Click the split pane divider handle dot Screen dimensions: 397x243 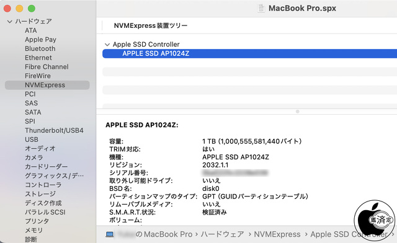click(x=298, y=112)
